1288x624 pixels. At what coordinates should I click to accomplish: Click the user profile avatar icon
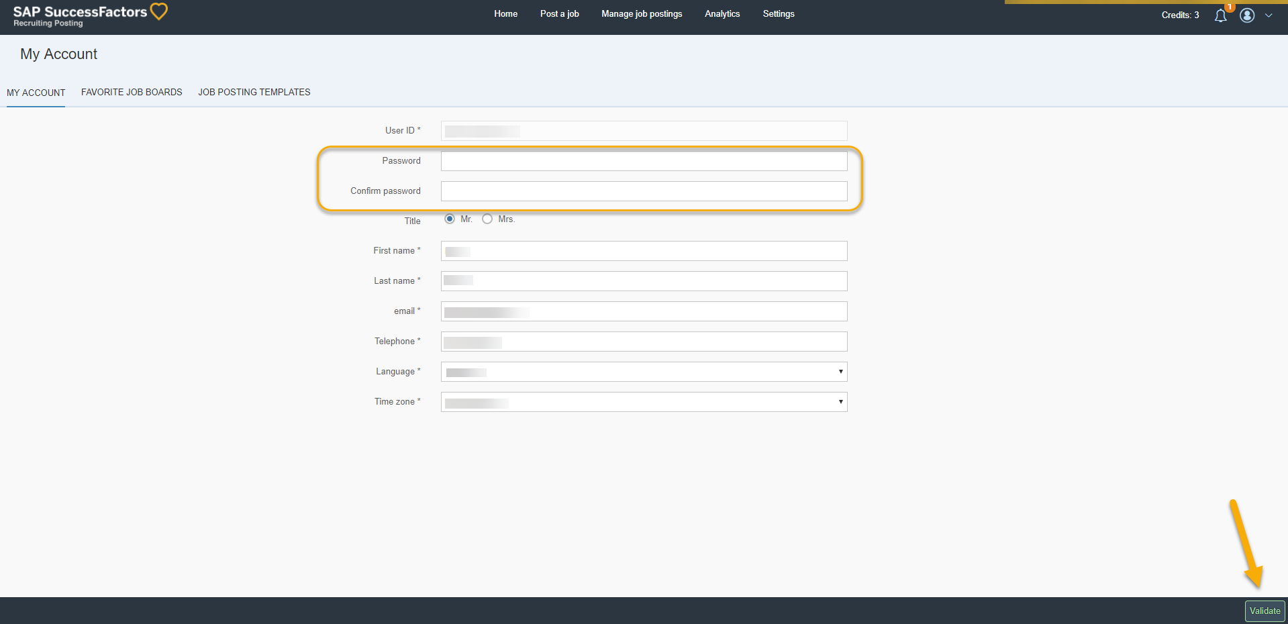1247,15
